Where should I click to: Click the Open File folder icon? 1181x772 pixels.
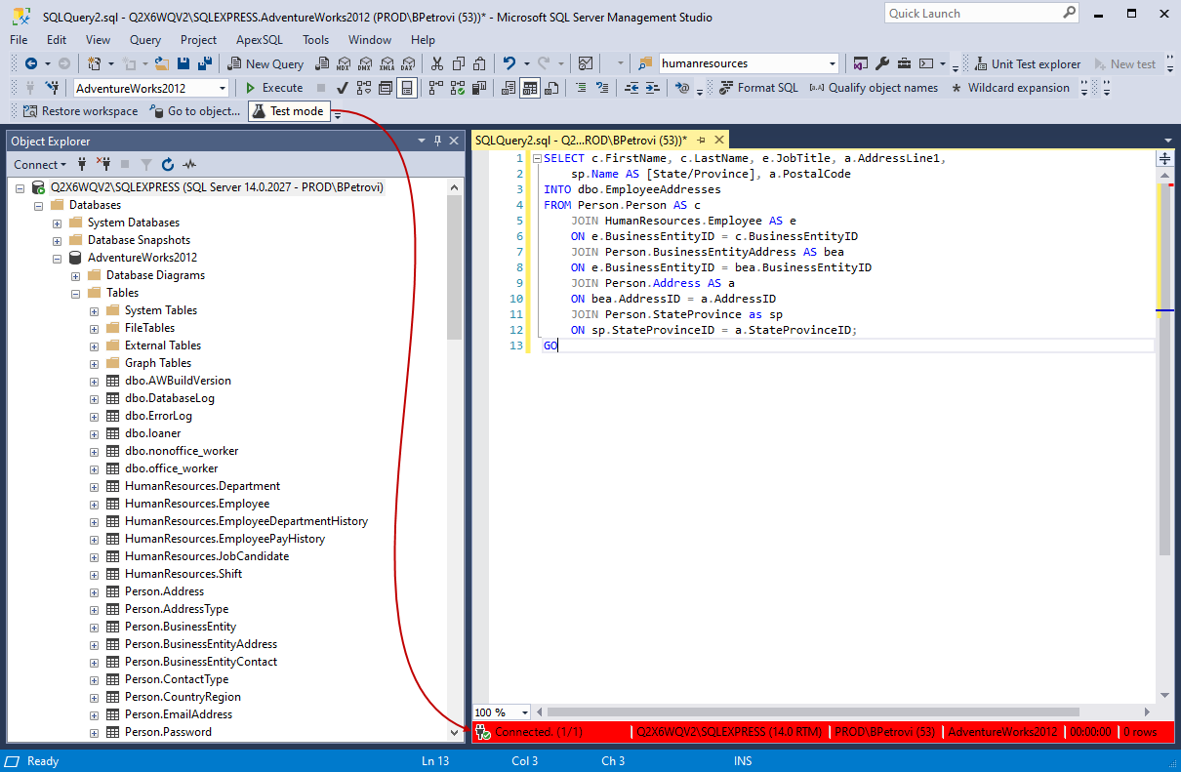point(161,63)
